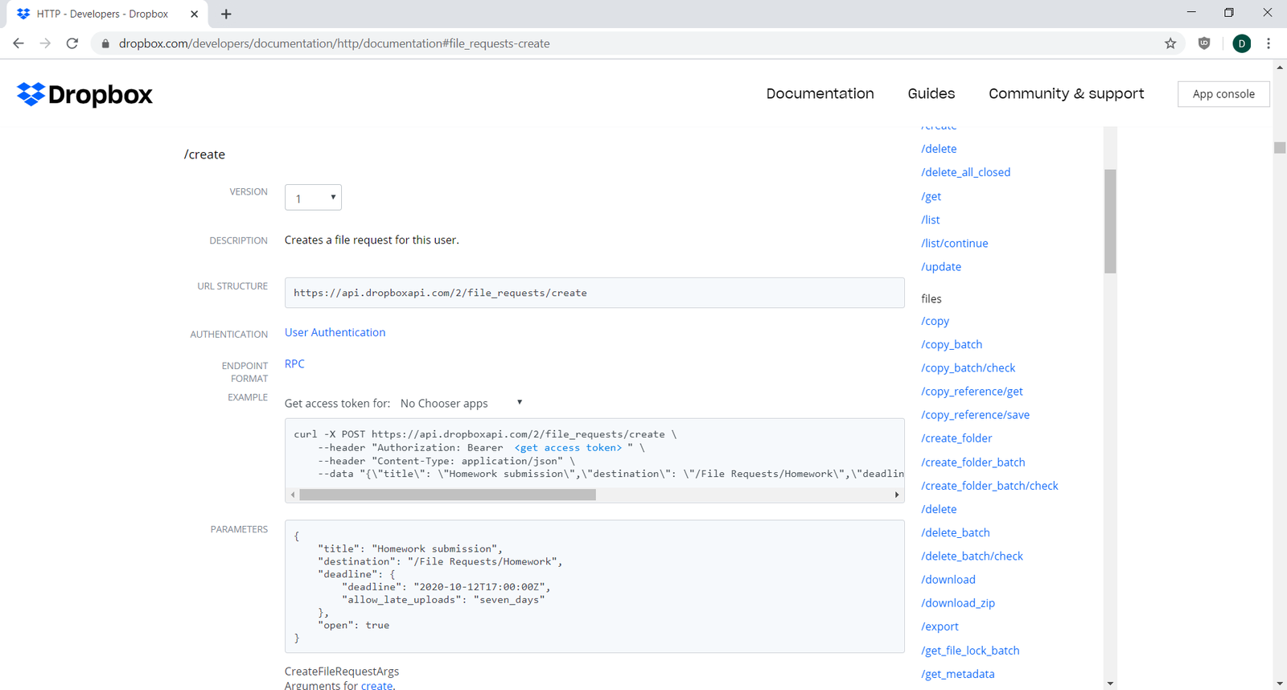Open the shield extension icon
1287x690 pixels.
[1204, 43]
